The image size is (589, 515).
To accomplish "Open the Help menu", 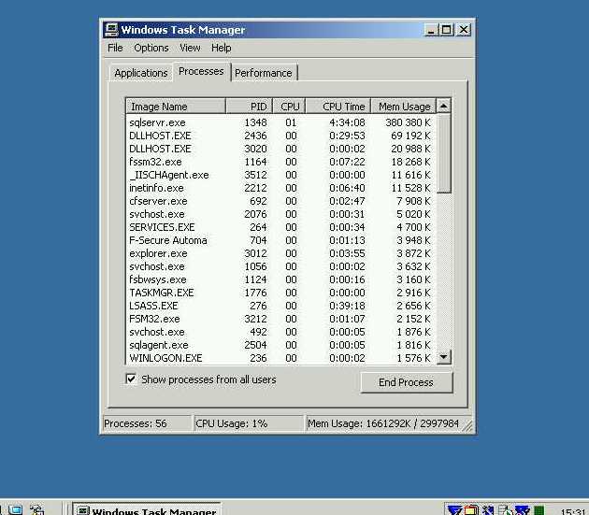I will [221, 48].
